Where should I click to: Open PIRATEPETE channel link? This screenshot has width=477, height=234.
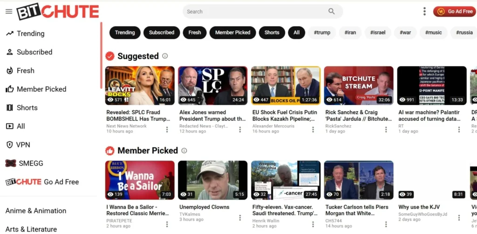pos(118,221)
